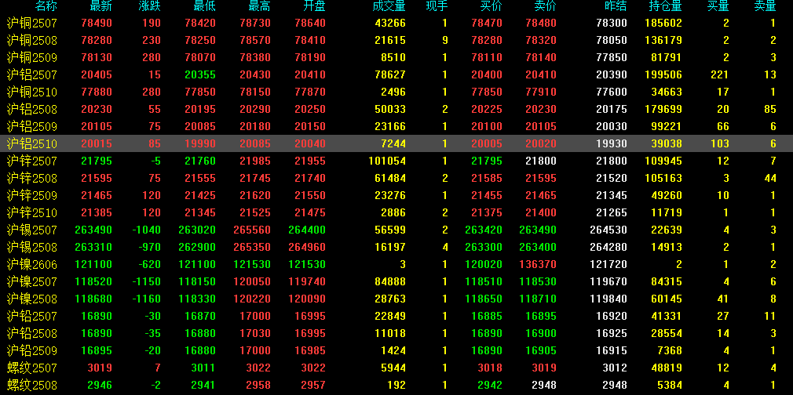The image size is (793, 395).
Task: Select the 沪锌2510 contract name
Action: coord(32,212)
